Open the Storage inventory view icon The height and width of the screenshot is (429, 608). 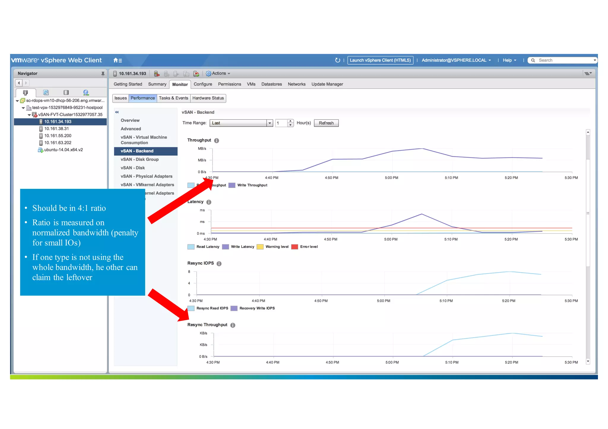[x=66, y=93]
